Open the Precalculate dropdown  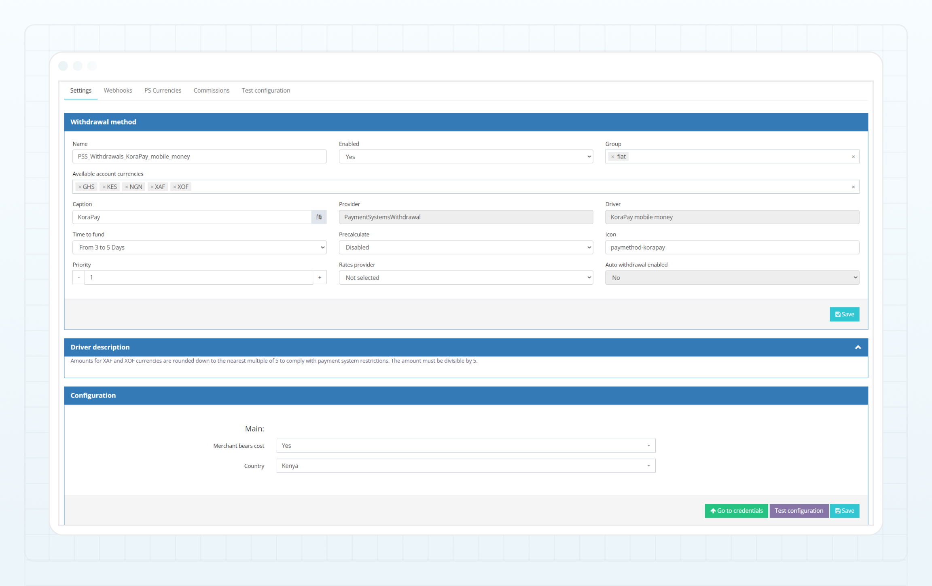tap(466, 248)
